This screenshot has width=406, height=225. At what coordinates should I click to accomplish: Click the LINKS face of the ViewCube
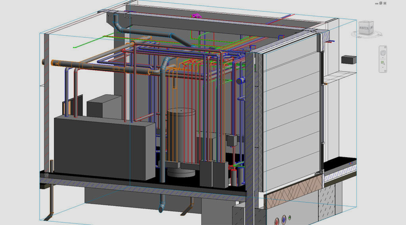371,27
